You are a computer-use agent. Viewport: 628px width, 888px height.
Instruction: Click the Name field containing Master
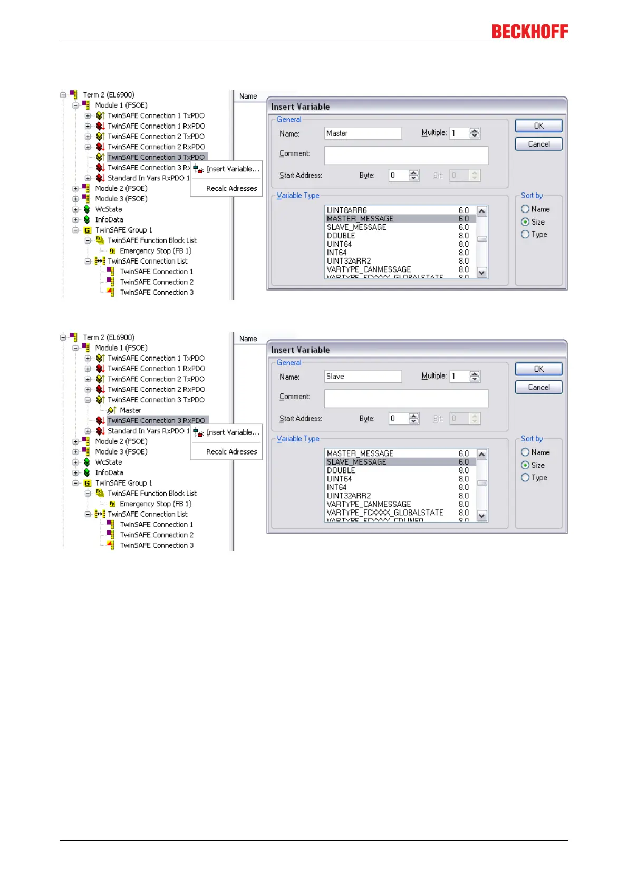pos(363,133)
